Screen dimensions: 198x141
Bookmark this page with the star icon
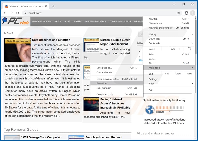click(x=179, y=13)
